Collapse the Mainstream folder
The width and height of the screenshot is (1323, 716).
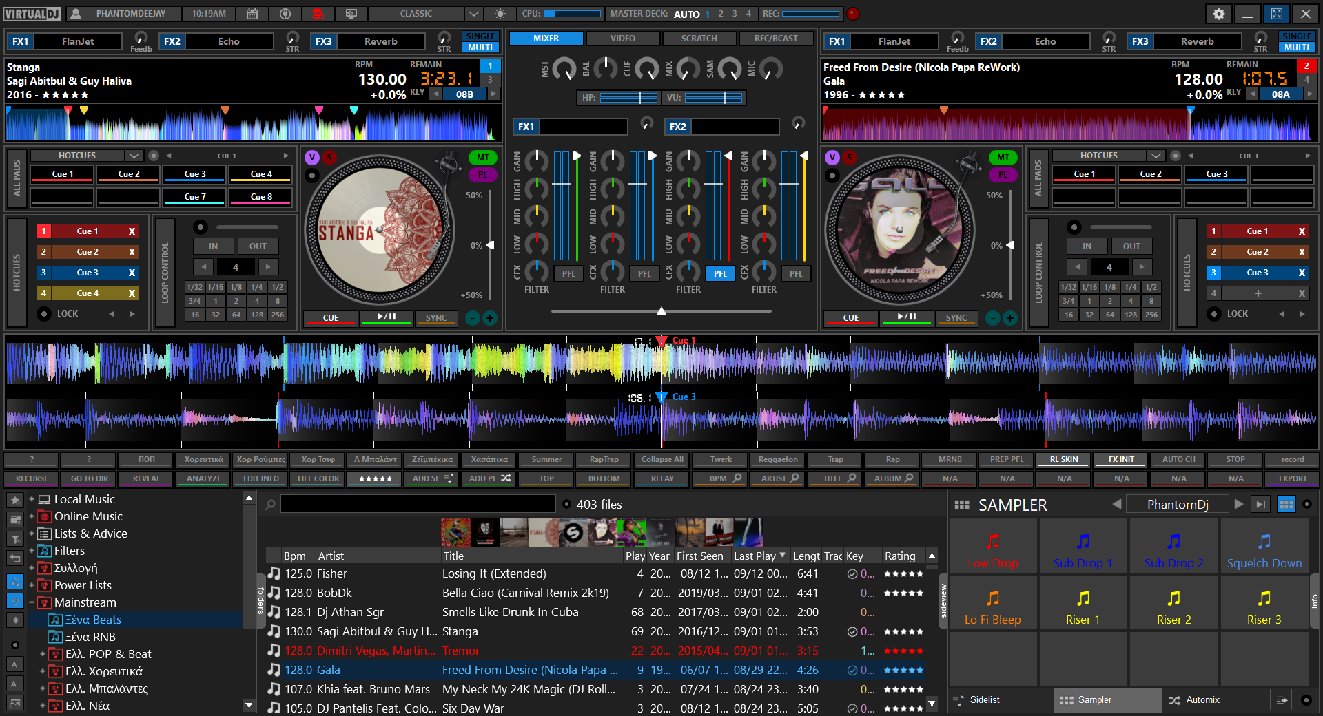tap(32, 602)
